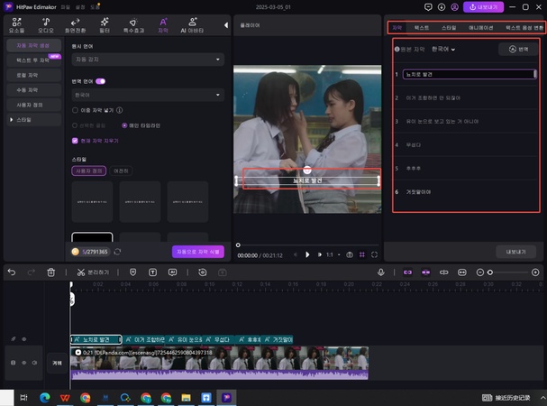Viewport: 547px width, 406px height.
Task: Select the 특수효과 (Effects) icon
Action: pos(134,23)
